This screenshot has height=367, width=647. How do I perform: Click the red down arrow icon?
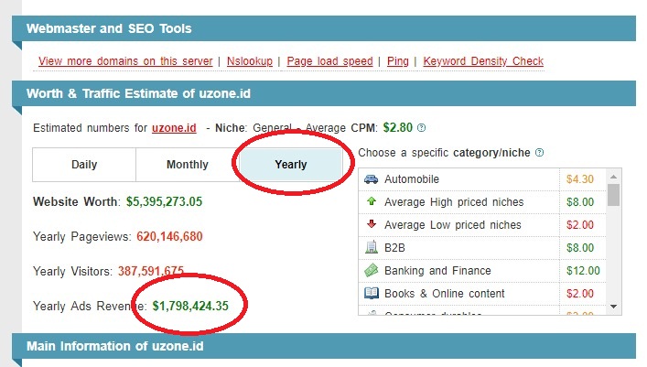click(372, 224)
